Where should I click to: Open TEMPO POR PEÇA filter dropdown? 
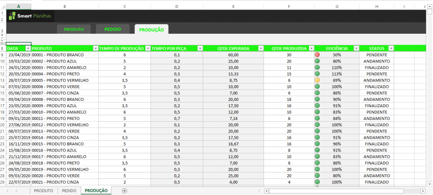tap(200, 49)
